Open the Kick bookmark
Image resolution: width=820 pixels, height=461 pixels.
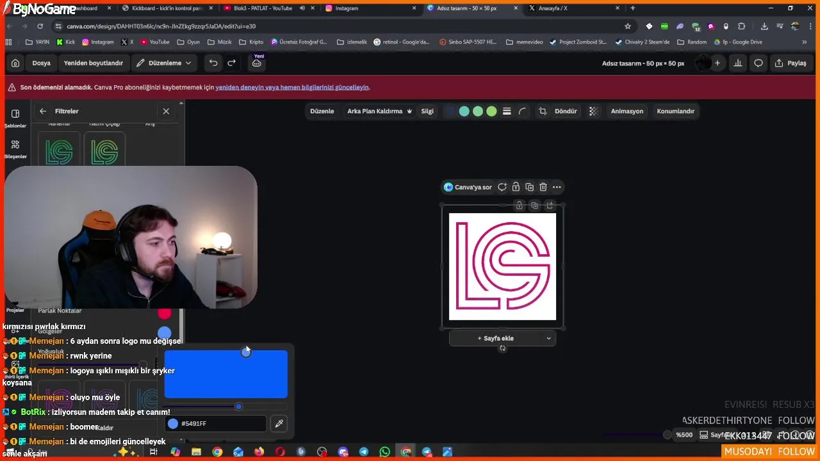pos(66,42)
